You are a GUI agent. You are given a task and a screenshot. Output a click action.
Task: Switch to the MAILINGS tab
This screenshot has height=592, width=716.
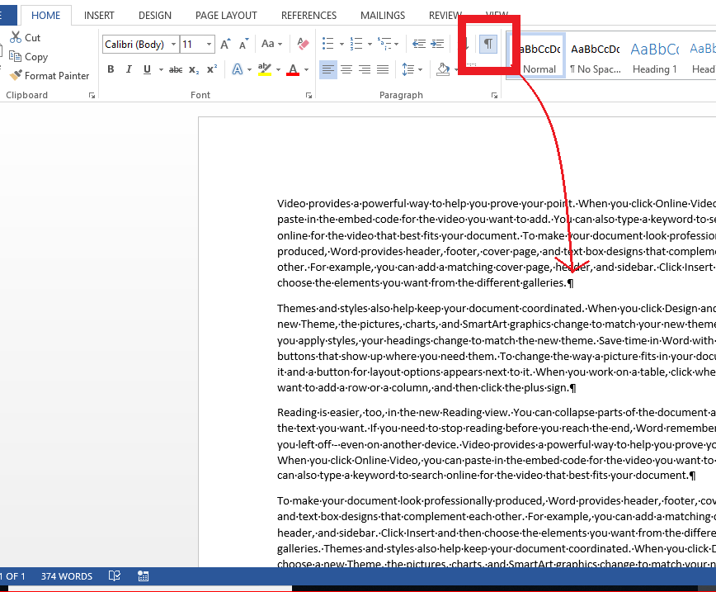(x=383, y=16)
